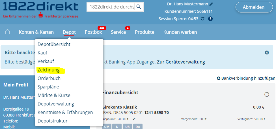Image resolution: width=276 pixels, height=129 pixels.
Task: Select Depotübersicht menu entry
Action: tap(54, 44)
